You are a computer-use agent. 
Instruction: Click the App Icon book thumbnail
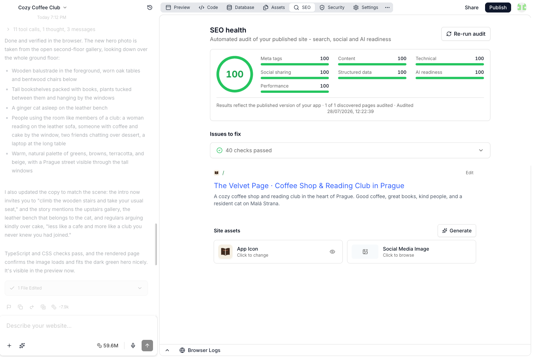tap(225, 252)
